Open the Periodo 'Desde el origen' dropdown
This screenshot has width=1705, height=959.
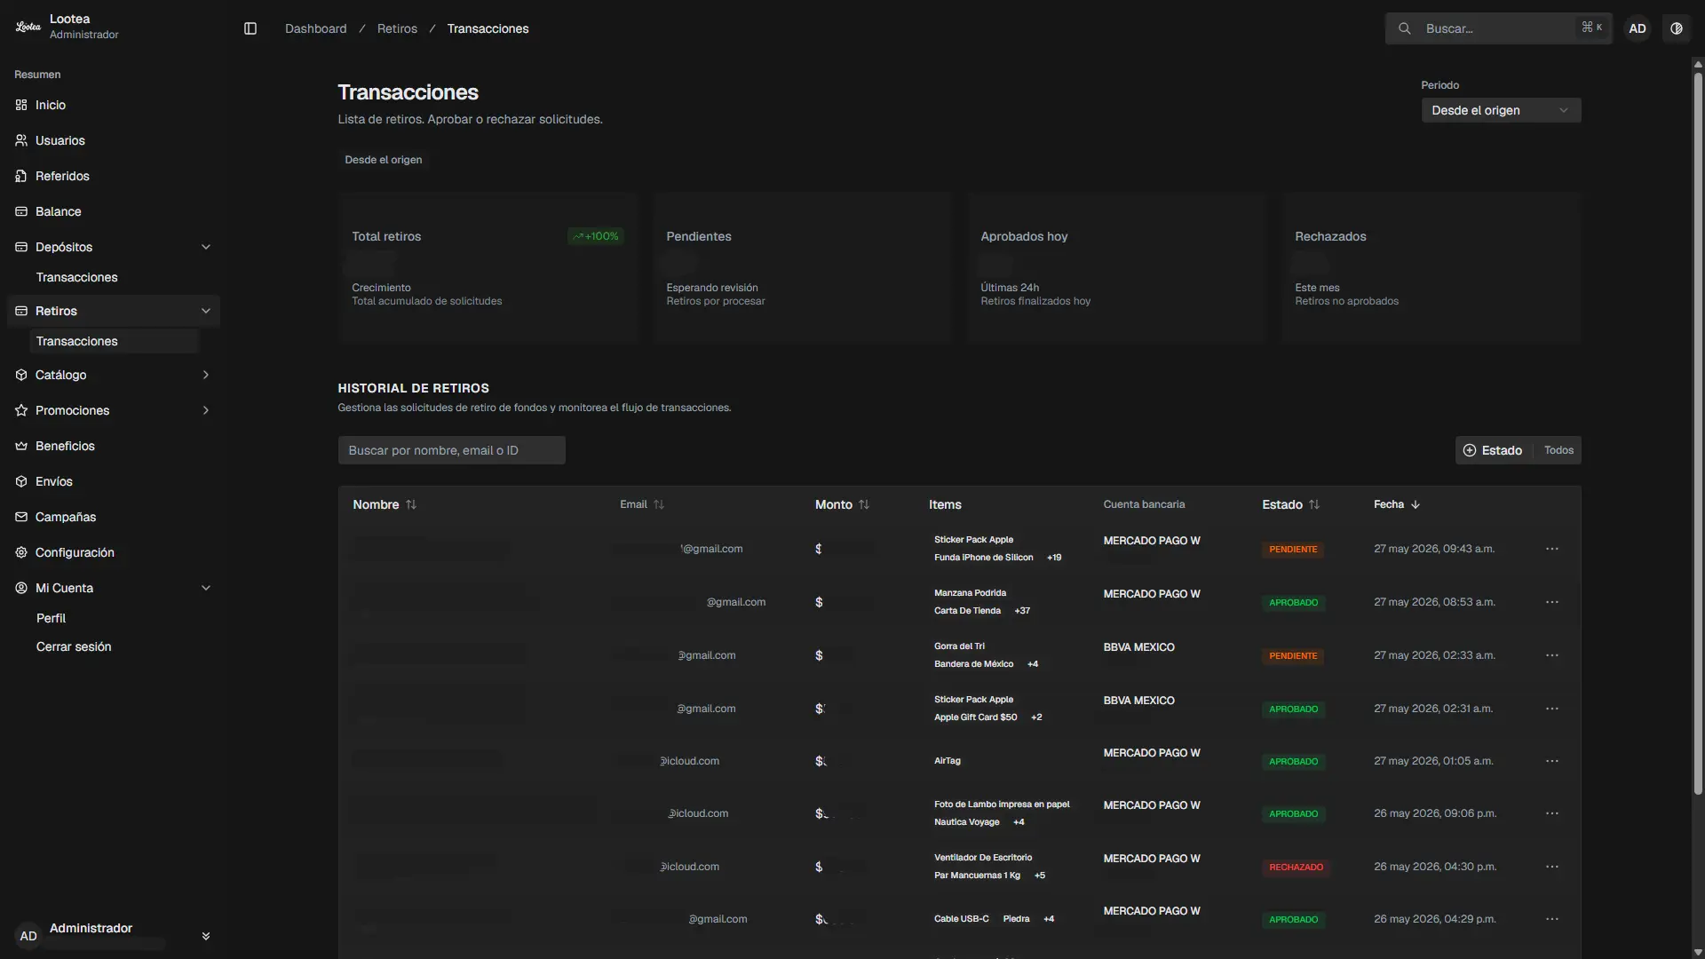(1501, 110)
